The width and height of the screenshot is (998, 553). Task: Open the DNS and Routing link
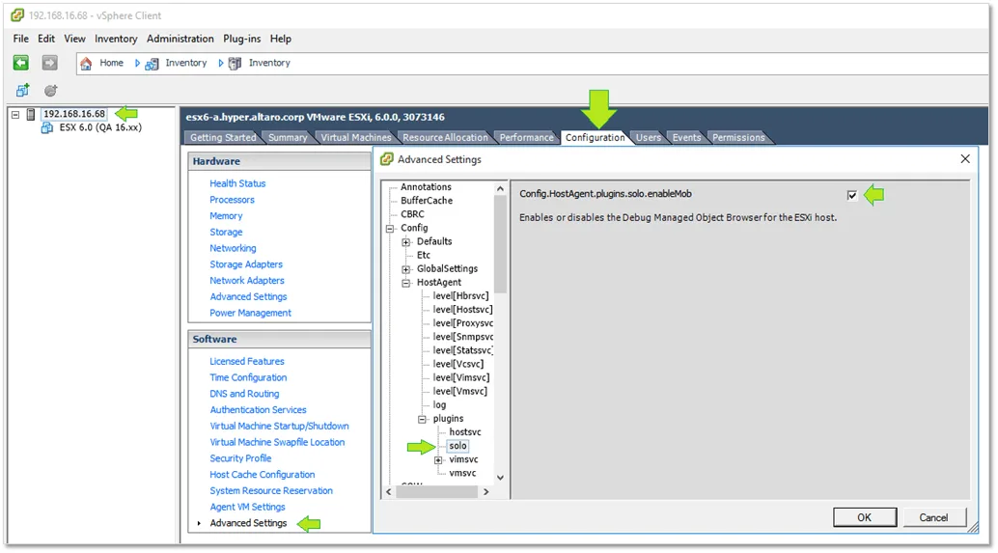coord(244,394)
